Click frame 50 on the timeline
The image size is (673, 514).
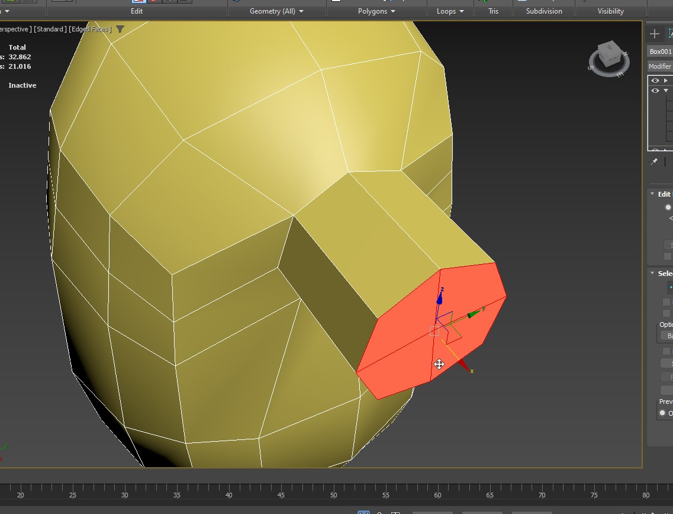pos(333,495)
